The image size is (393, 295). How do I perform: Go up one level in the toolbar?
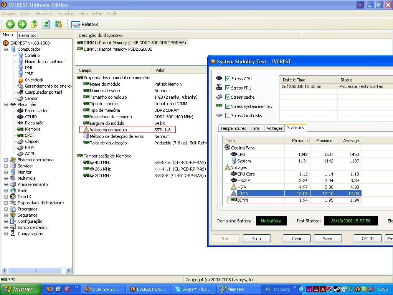pyautogui.click(x=34, y=24)
